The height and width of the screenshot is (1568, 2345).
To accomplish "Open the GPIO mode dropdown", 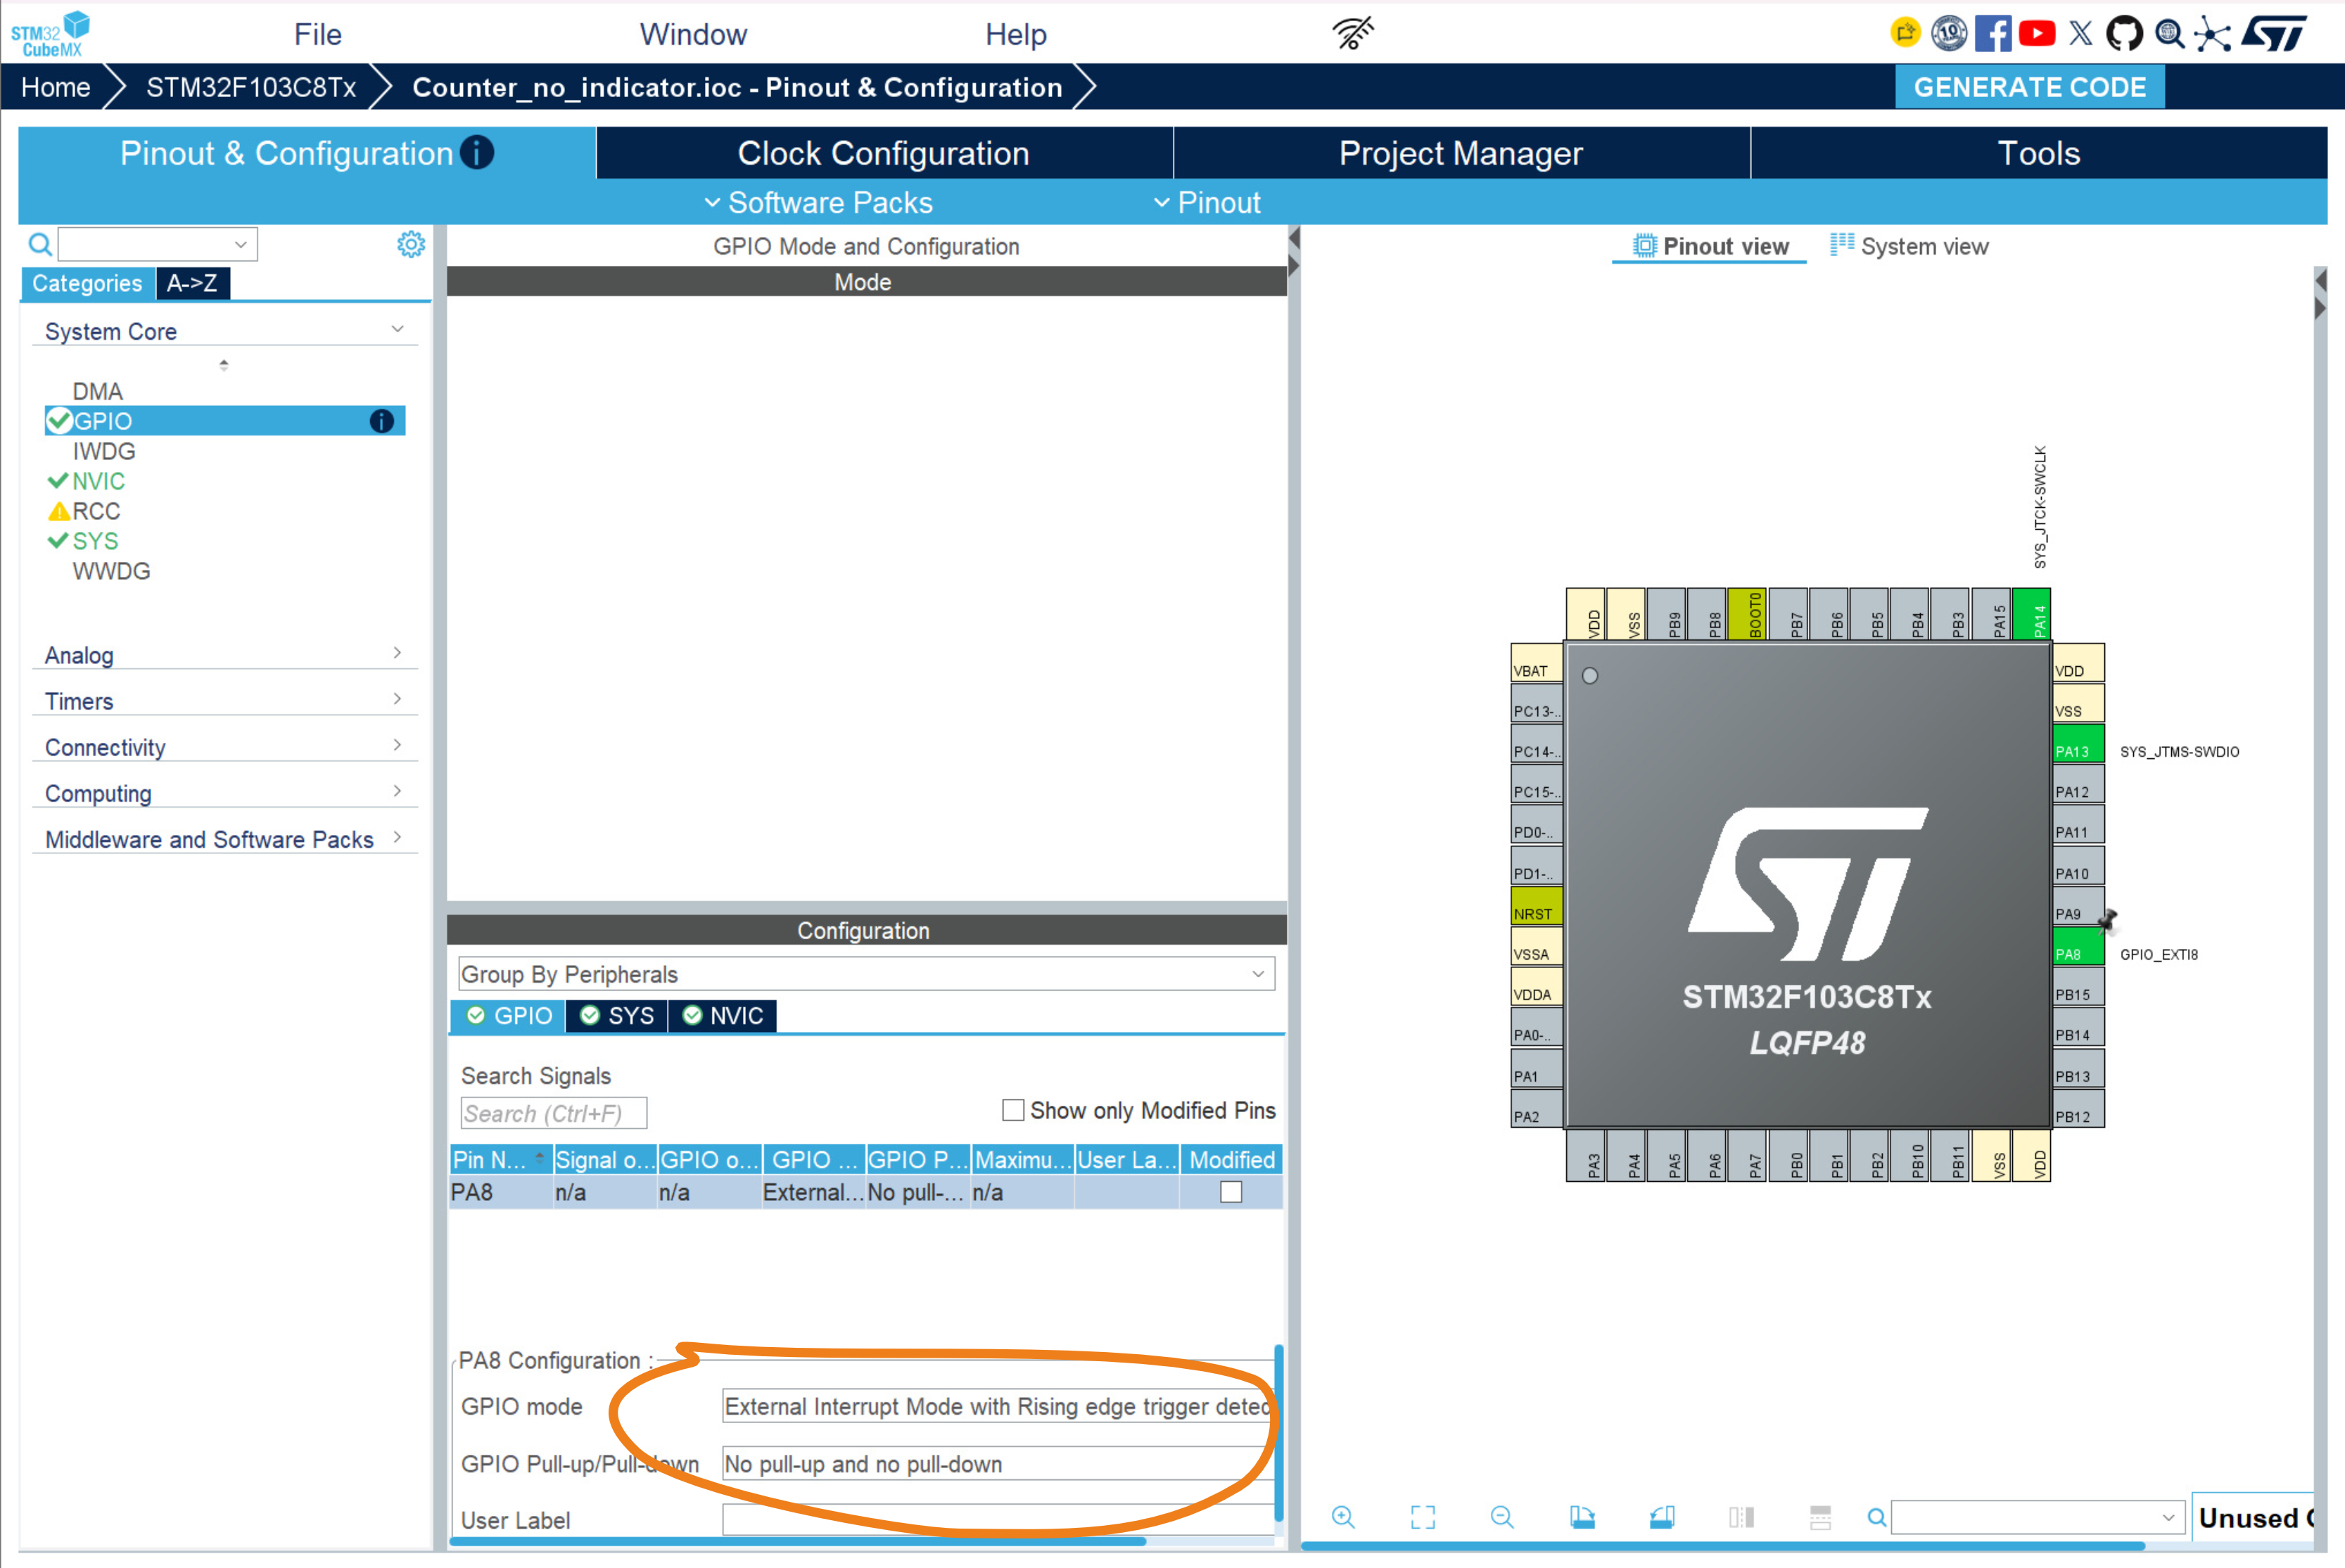I will pos(997,1406).
